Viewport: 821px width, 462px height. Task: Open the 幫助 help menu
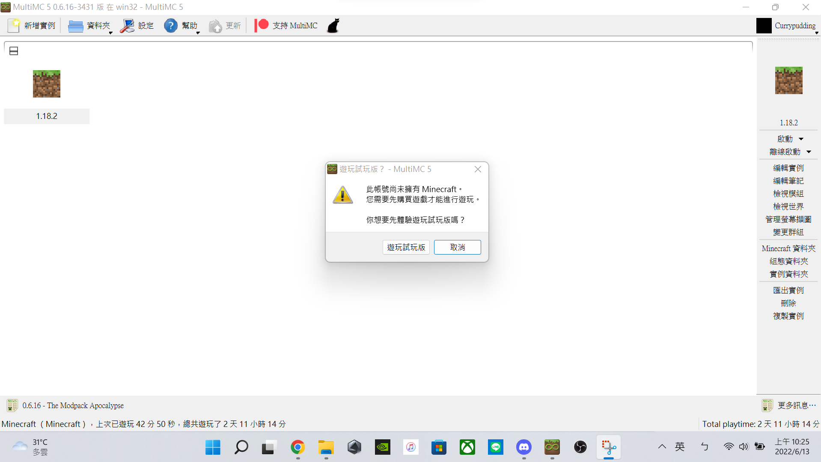point(181,26)
